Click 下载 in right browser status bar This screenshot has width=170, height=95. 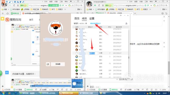pos(137,90)
